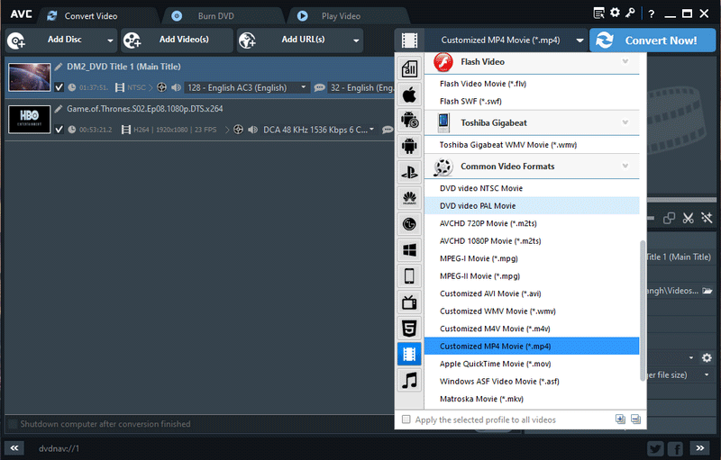721x460 pixels.
Task: Collapse the Common Video Formats group
Action: pos(625,166)
